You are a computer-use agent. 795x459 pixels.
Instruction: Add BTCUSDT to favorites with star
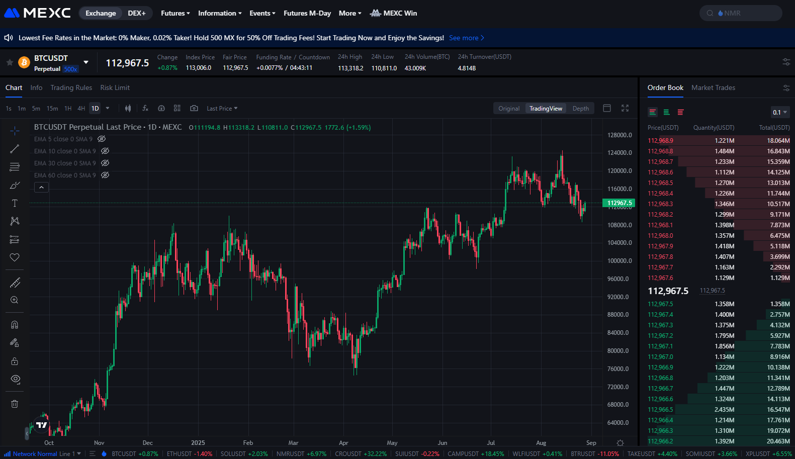pos(10,62)
